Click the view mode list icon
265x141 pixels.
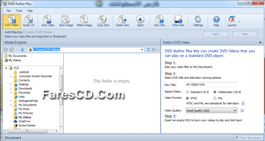click(154, 49)
